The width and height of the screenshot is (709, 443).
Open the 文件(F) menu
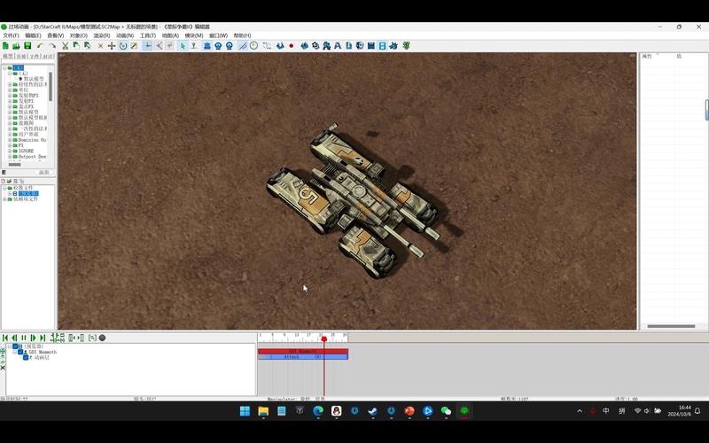(x=11, y=35)
